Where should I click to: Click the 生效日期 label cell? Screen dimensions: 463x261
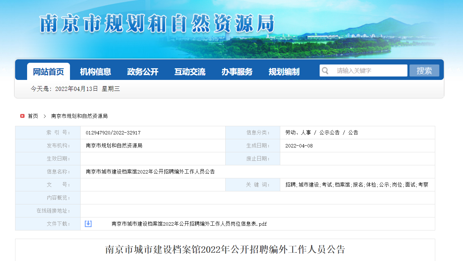[x=48, y=159]
